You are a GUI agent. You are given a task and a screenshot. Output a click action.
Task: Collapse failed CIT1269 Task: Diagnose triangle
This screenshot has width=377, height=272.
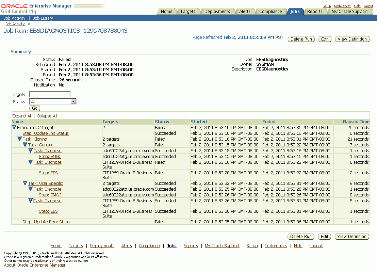[30, 162]
